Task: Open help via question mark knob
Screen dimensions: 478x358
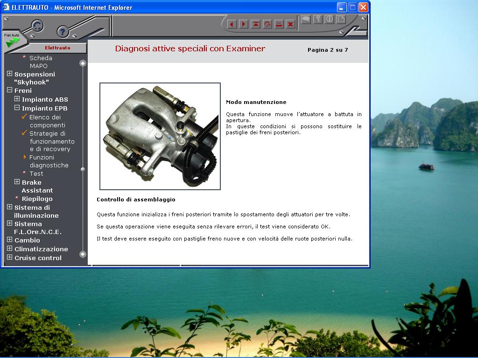Action: tap(63, 31)
